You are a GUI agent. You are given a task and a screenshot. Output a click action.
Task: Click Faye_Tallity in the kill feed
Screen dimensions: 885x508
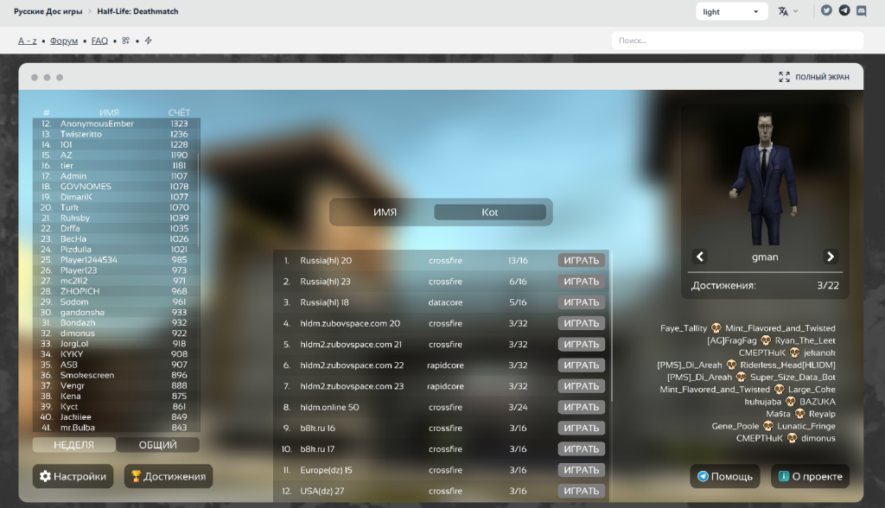684,328
